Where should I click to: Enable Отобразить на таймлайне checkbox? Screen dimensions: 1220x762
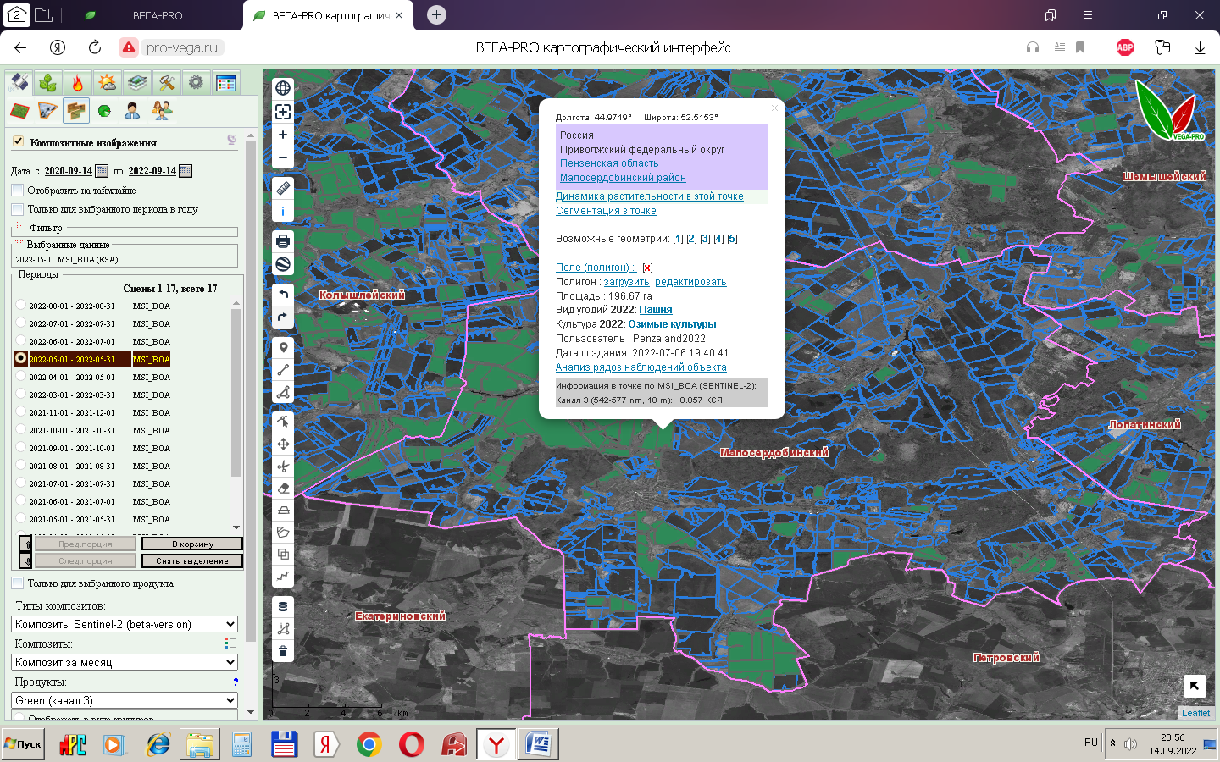pos(17,190)
